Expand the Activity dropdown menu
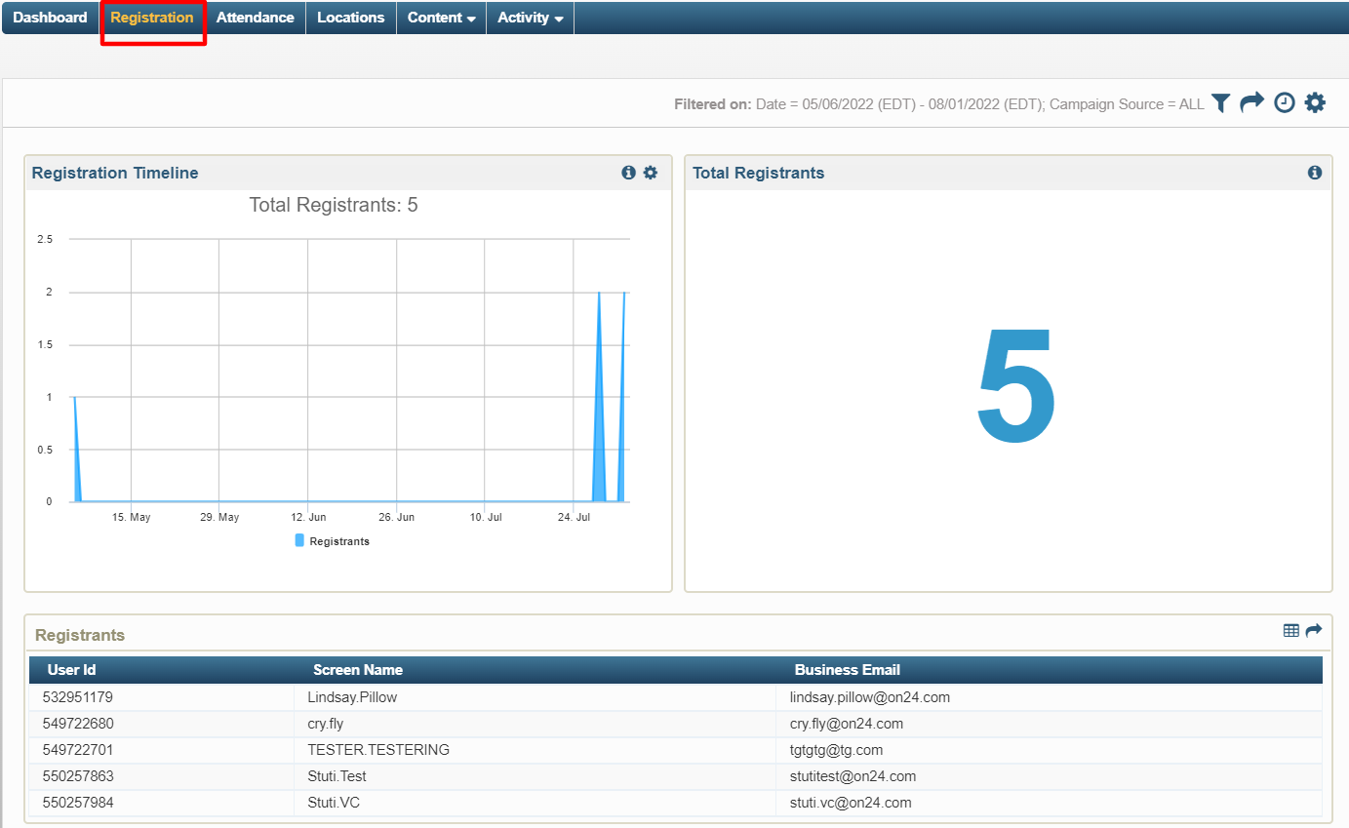 tap(531, 18)
